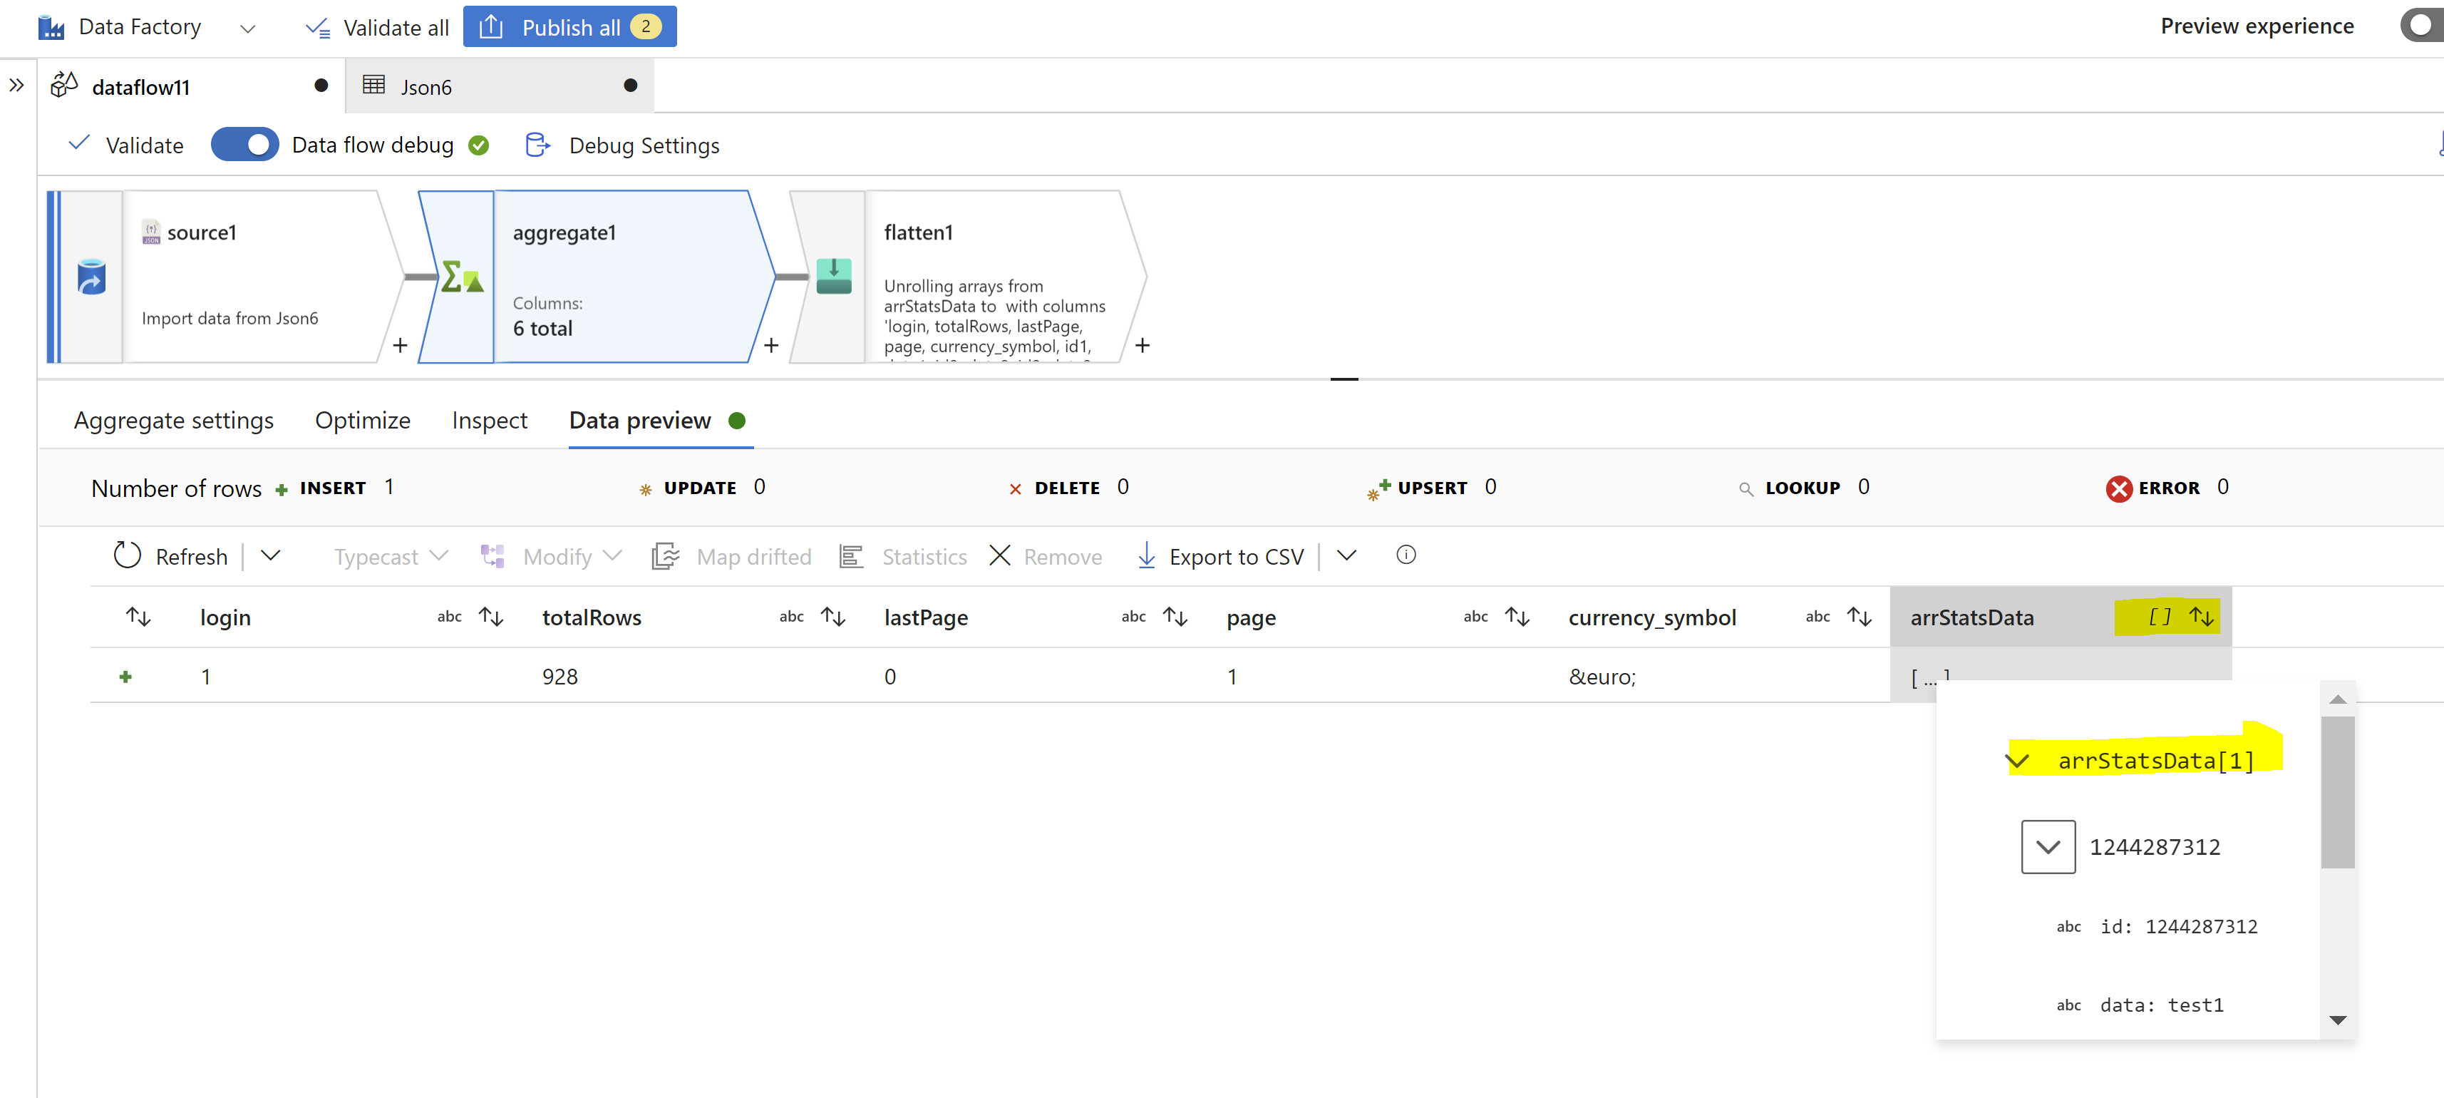Open the Data Factory dropdown chevron
This screenshot has height=1098, width=2444.
click(247, 29)
